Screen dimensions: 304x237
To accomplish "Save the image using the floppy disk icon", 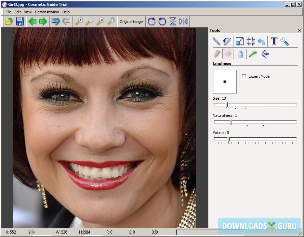I will (20, 21).
